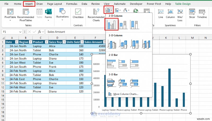This screenshot has height=121, width=212.
Task: Open the Sales Rep column filter dropdown
Action: pyautogui.click(x=64, y=42)
